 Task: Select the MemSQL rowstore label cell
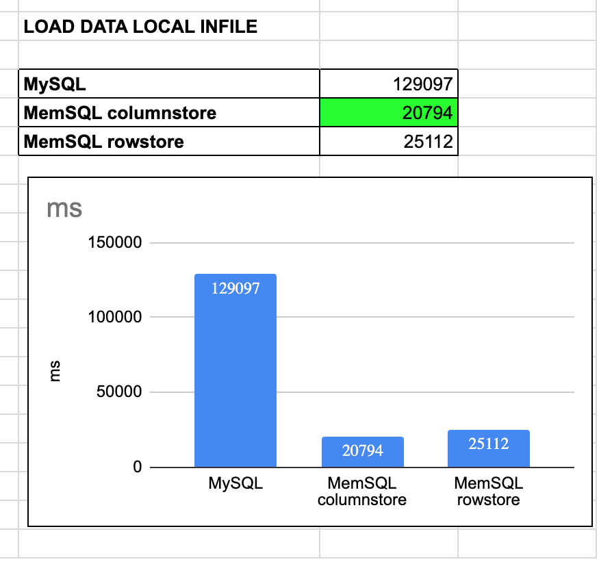(x=169, y=141)
